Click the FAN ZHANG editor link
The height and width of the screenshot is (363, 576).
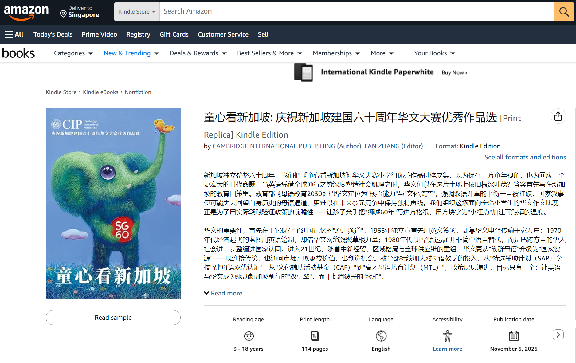[x=382, y=146]
